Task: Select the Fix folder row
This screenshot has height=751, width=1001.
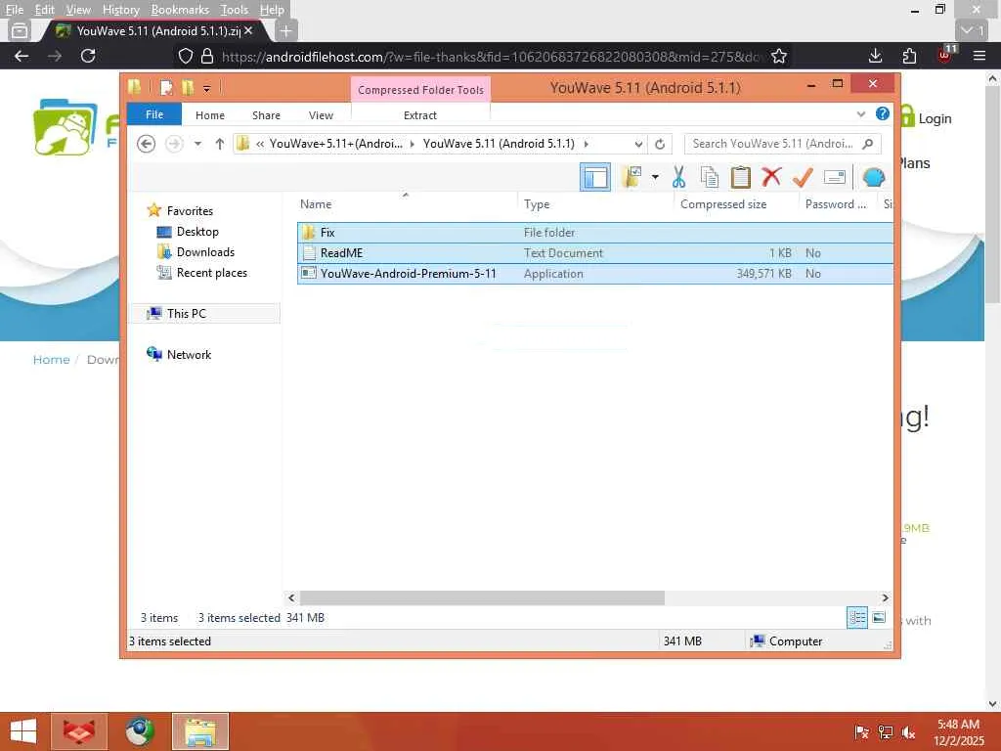Action: click(x=595, y=233)
